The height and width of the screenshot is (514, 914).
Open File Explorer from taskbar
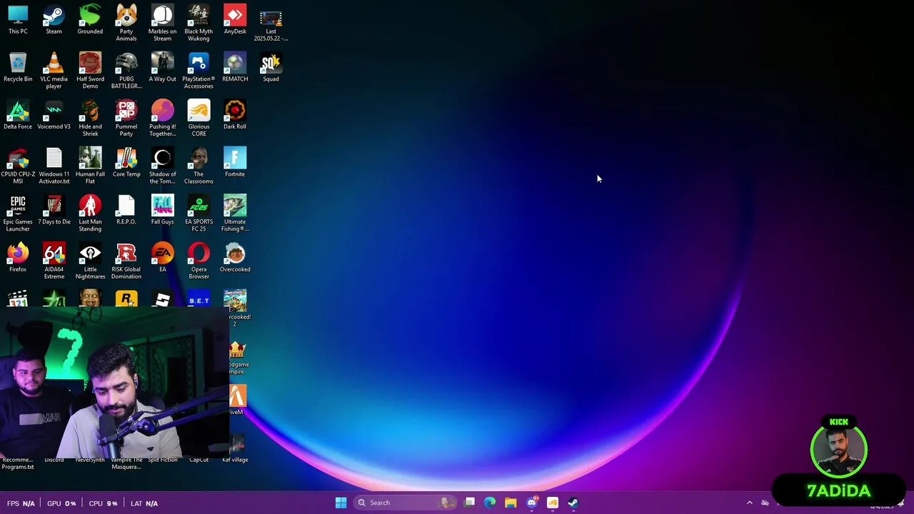click(511, 503)
